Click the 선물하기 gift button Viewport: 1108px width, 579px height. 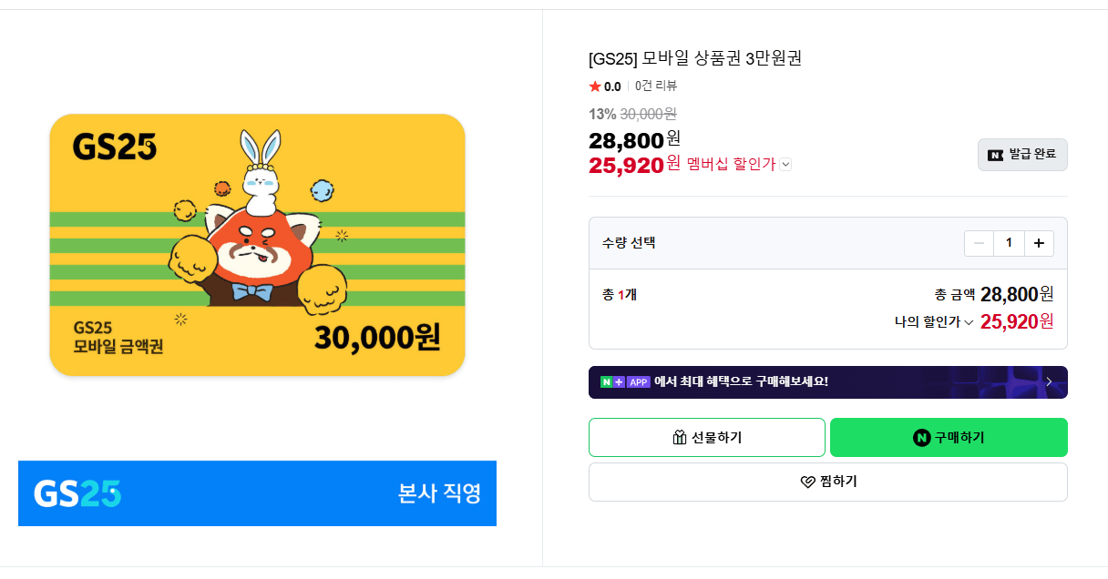tap(707, 437)
